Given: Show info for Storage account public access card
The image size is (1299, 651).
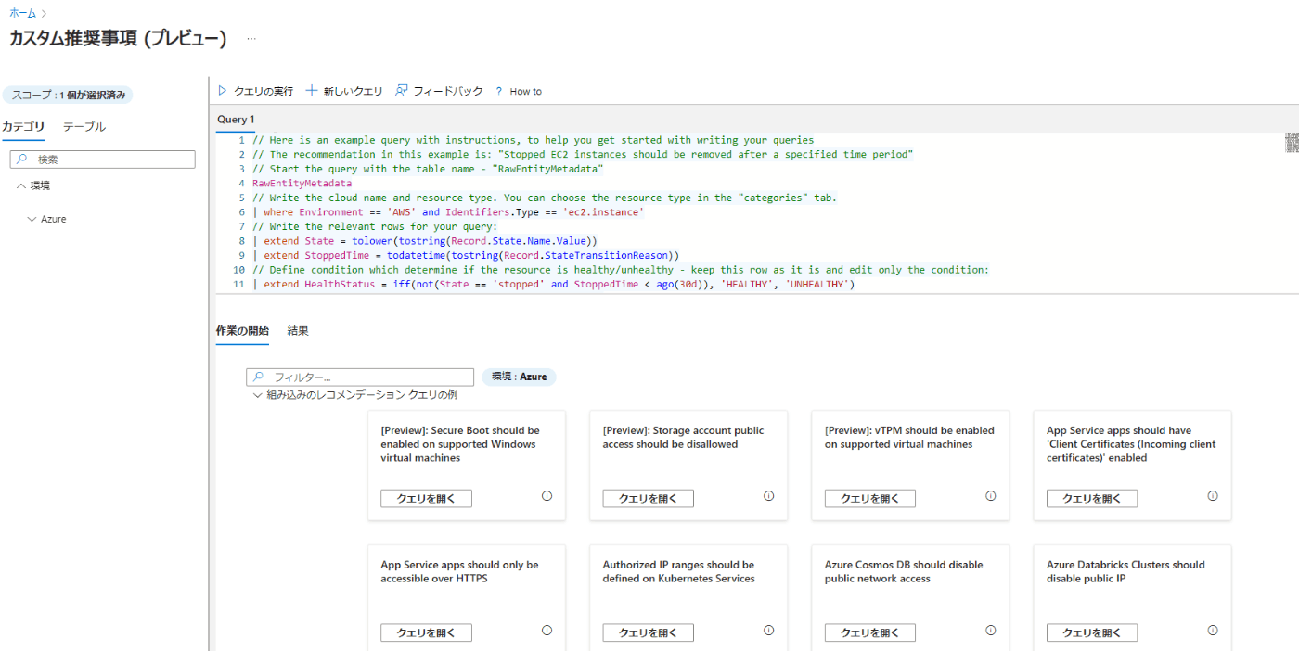Looking at the screenshot, I should point(768,496).
